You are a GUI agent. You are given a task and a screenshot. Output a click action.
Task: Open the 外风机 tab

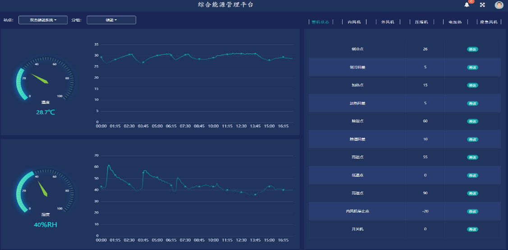(388, 22)
